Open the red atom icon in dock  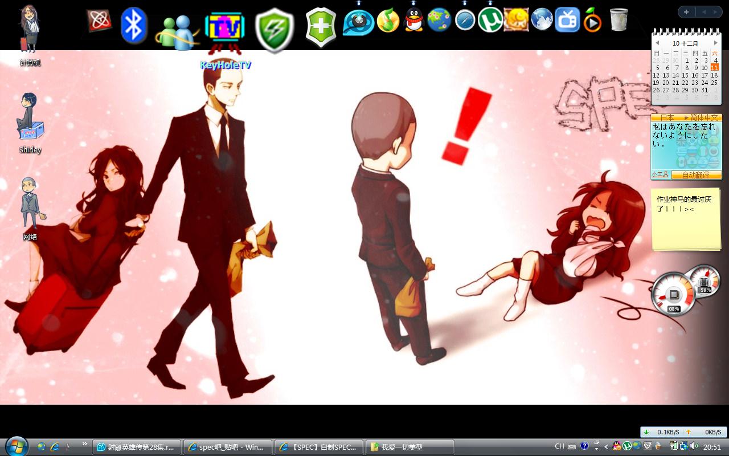[x=99, y=21]
